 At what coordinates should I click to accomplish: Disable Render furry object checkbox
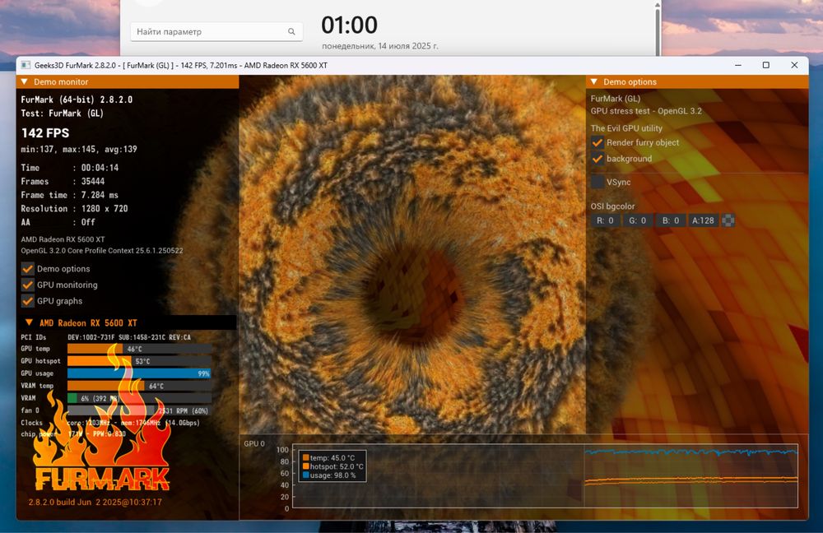[x=597, y=142]
